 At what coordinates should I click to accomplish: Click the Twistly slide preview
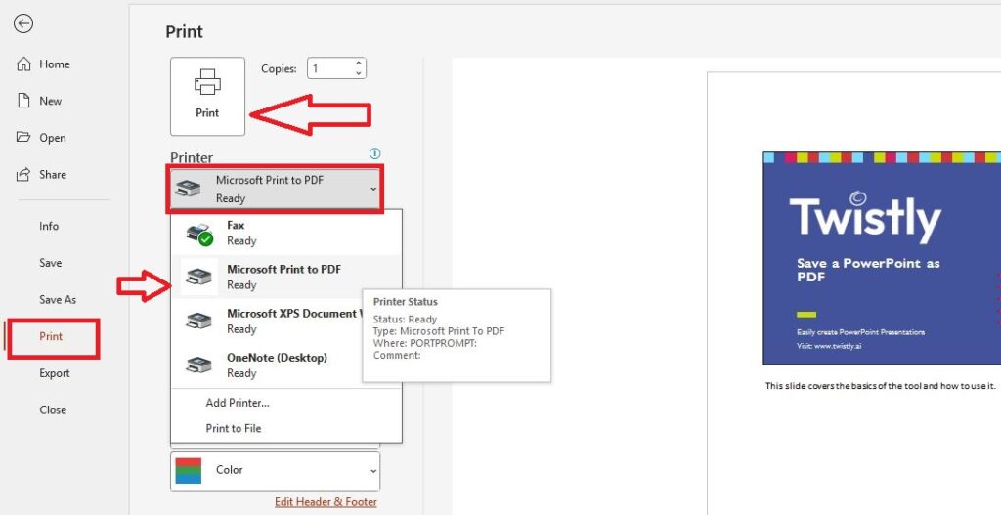(882, 258)
